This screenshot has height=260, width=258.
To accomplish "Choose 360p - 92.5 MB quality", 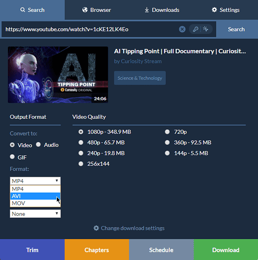I will click(x=167, y=142).
